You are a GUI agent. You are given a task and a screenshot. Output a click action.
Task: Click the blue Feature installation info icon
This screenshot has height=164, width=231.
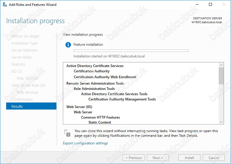(68, 45)
